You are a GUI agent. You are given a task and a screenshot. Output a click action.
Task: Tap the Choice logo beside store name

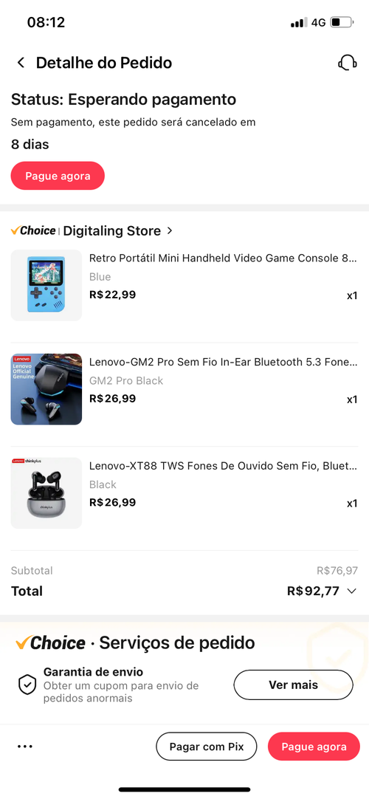(33, 231)
